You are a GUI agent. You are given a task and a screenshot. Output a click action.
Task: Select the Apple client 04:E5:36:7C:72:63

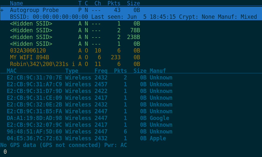[x=30, y=138]
